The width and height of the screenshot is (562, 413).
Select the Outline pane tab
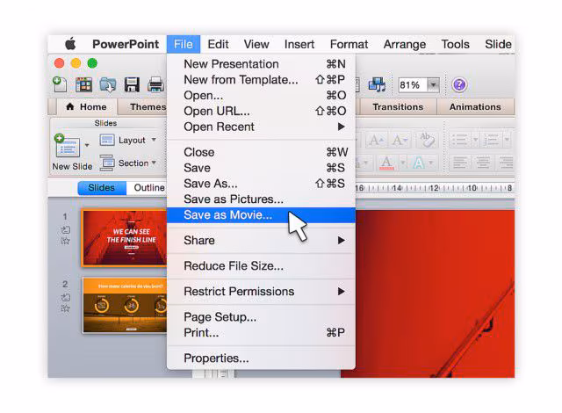149,188
